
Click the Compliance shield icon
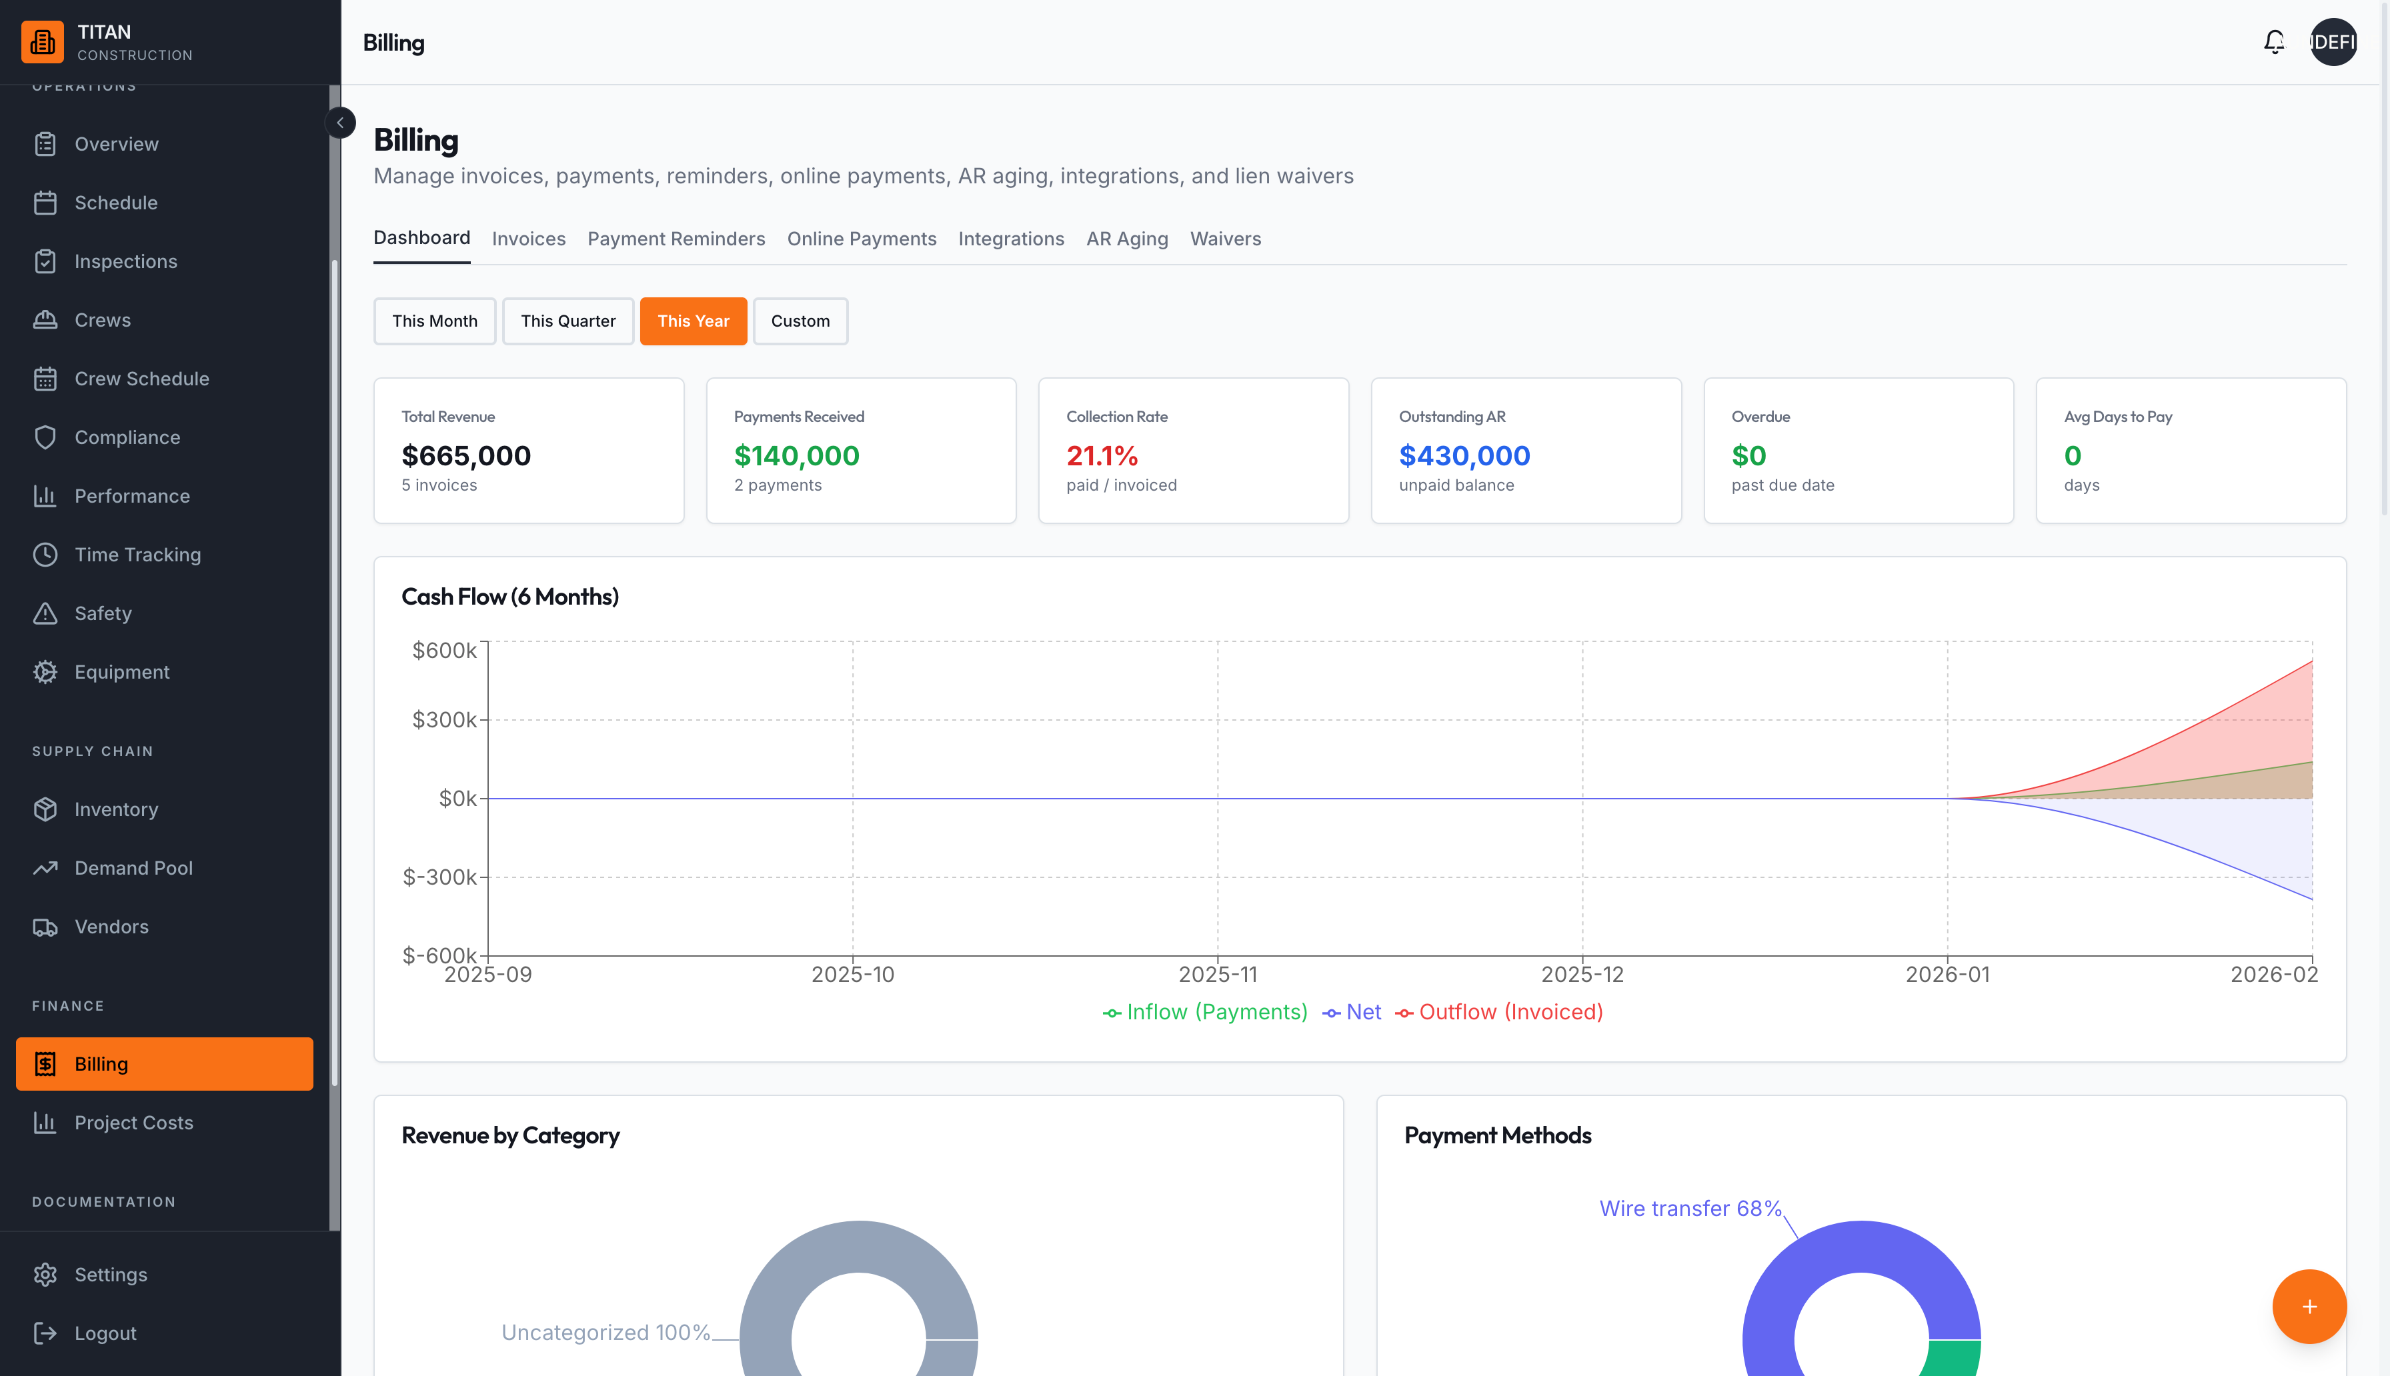pos(45,437)
